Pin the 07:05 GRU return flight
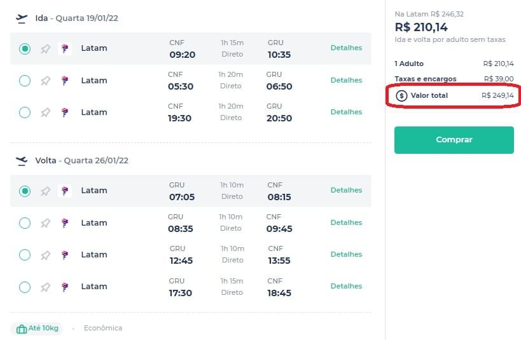The width and height of the screenshot is (521, 340). tap(45, 191)
